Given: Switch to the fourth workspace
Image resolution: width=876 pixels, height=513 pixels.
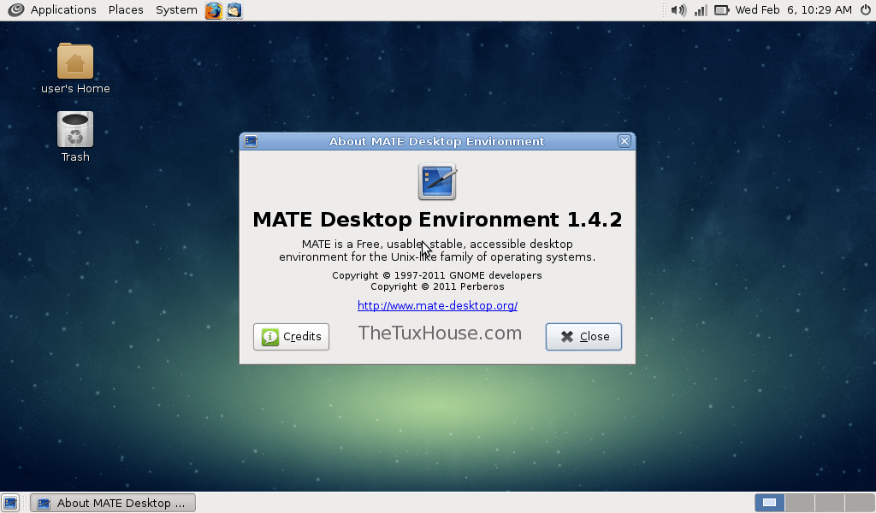Looking at the screenshot, I should 859,503.
